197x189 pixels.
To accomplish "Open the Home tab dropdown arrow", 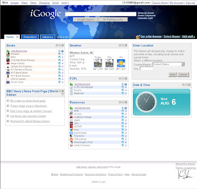I will click(17, 37).
